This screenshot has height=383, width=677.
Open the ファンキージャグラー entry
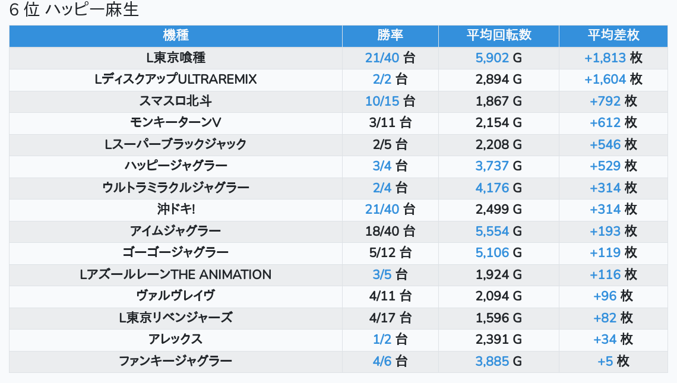pyautogui.click(x=176, y=361)
